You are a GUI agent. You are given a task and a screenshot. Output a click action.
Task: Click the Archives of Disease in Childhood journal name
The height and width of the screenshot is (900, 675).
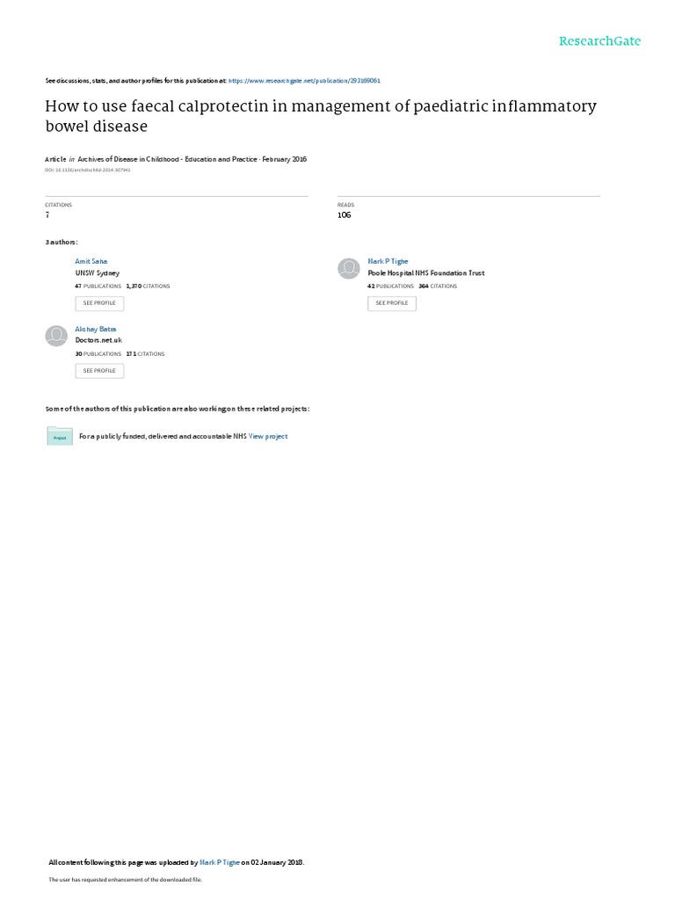(167, 159)
